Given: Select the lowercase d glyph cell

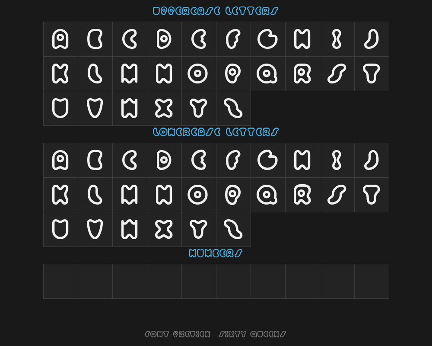Looking at the screenshot, I should 165,160.
